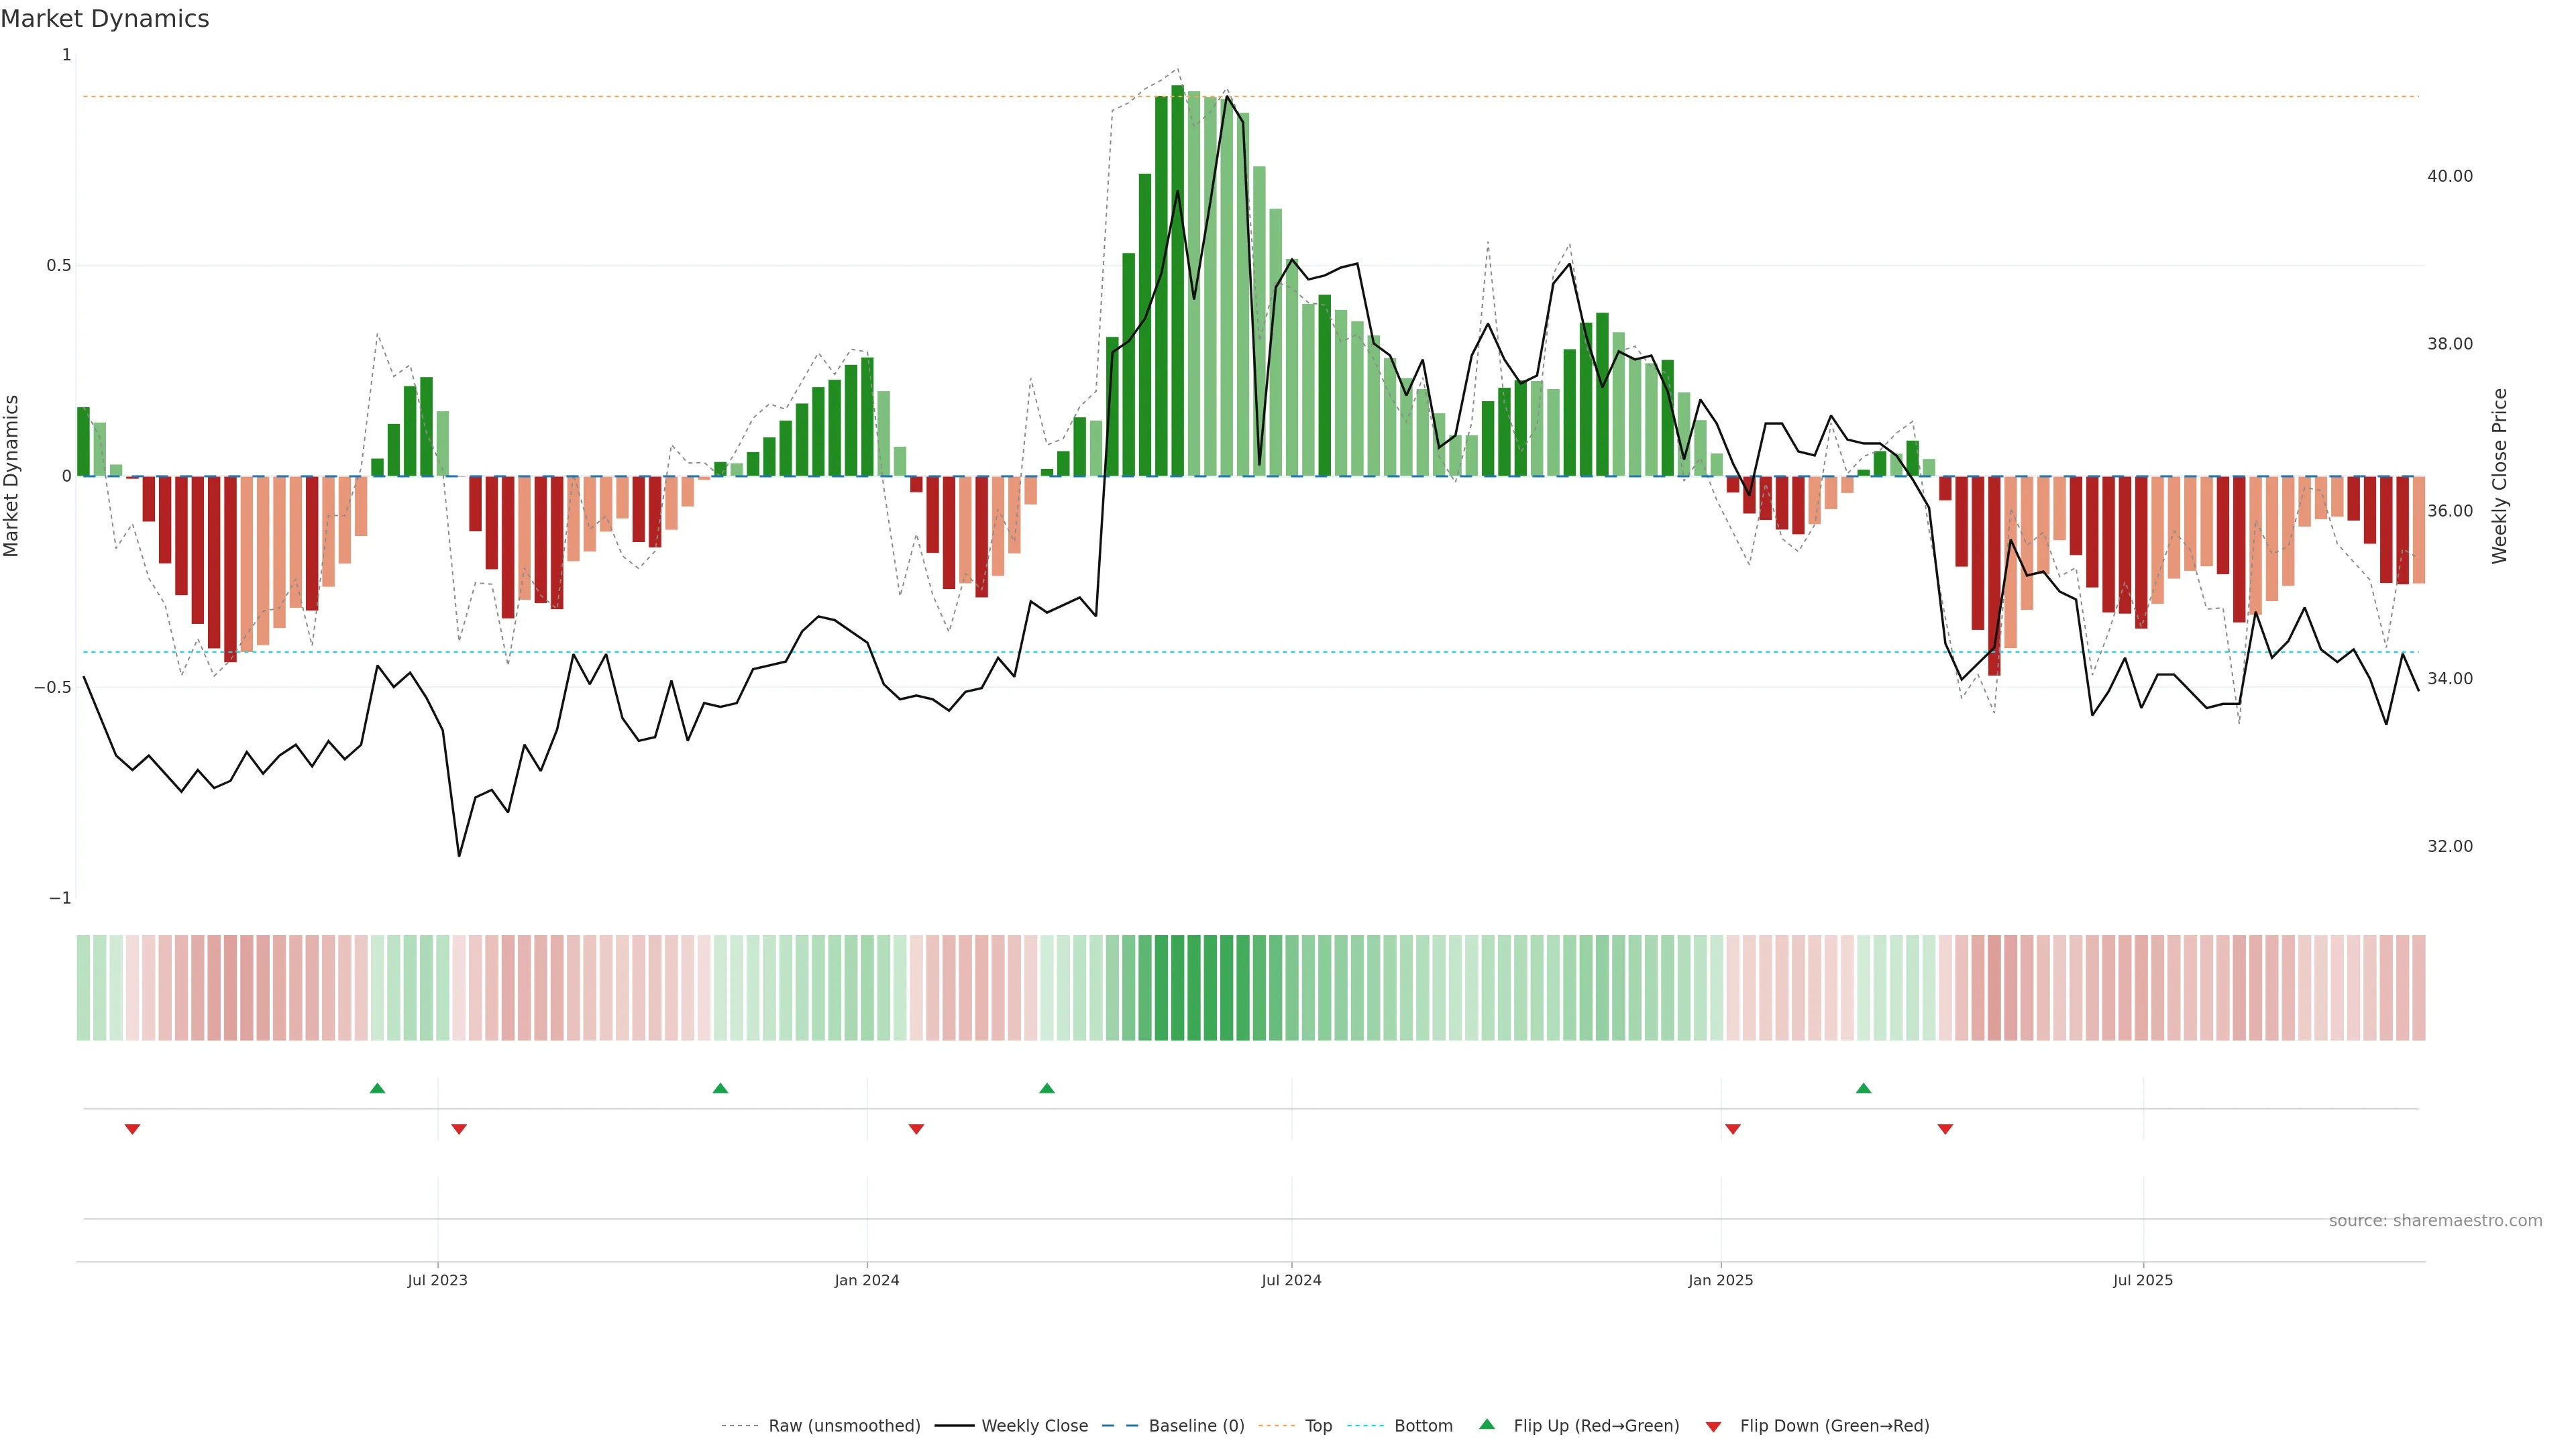This screenshot has width=2576, height=1449.
Task: Click the first green flip-up triangle marker
Action: point(377,1088)
